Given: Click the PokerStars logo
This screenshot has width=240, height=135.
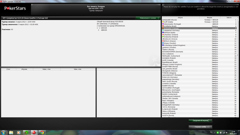Looking at the screenshot, I should (x=15, y=8).
